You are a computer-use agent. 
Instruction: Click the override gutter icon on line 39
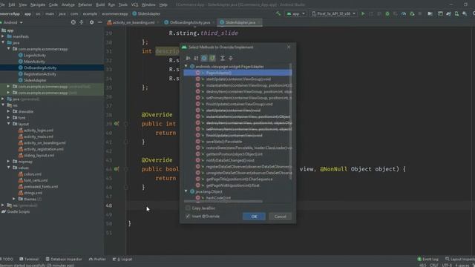pyautogui.click(x=117, y=124)
